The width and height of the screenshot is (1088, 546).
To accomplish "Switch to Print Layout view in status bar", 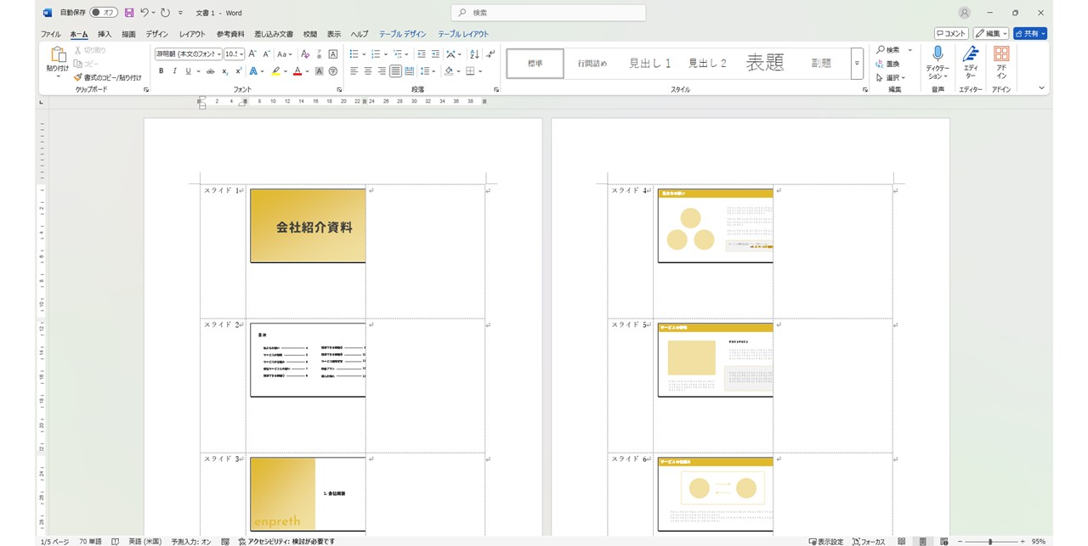I will (923, 541).
